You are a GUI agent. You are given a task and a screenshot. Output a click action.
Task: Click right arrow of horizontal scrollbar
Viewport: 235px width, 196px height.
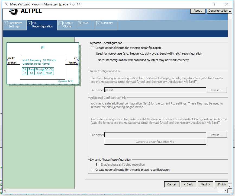[225, 191]
